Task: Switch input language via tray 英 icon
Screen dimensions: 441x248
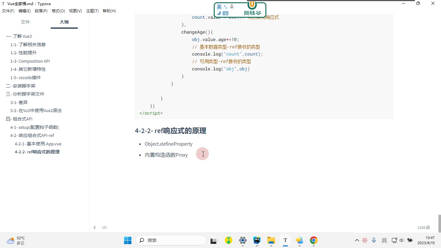Action: tap(384, 240)
